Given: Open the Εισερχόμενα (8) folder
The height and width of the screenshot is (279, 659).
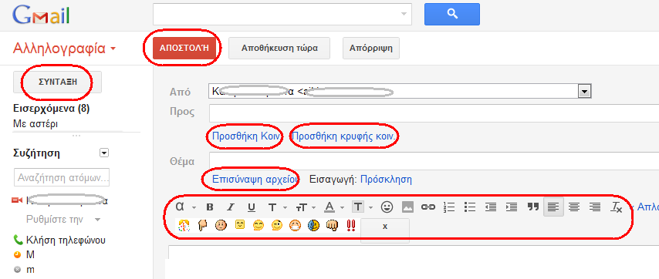Looking at the screenshot, I should click(51, 109).
